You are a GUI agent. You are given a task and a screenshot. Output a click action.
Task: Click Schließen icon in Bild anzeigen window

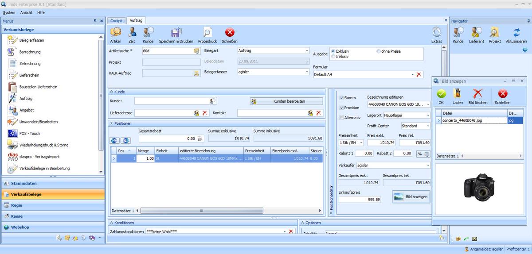point(502,93)
